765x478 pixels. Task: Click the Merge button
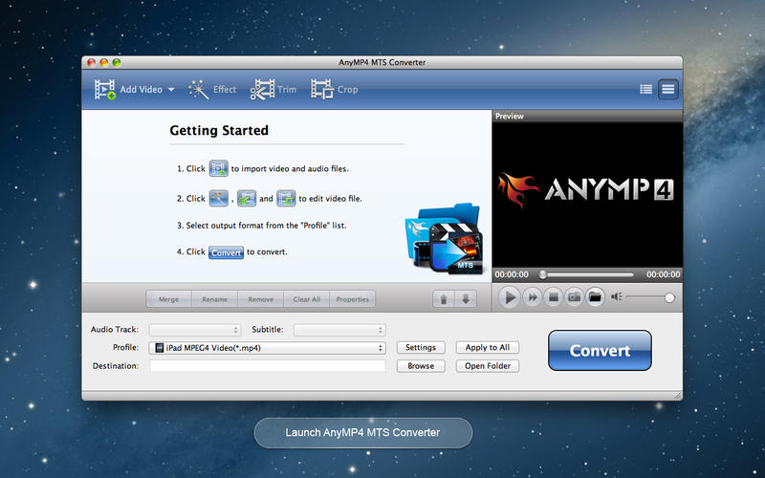[x=169, y=299]
